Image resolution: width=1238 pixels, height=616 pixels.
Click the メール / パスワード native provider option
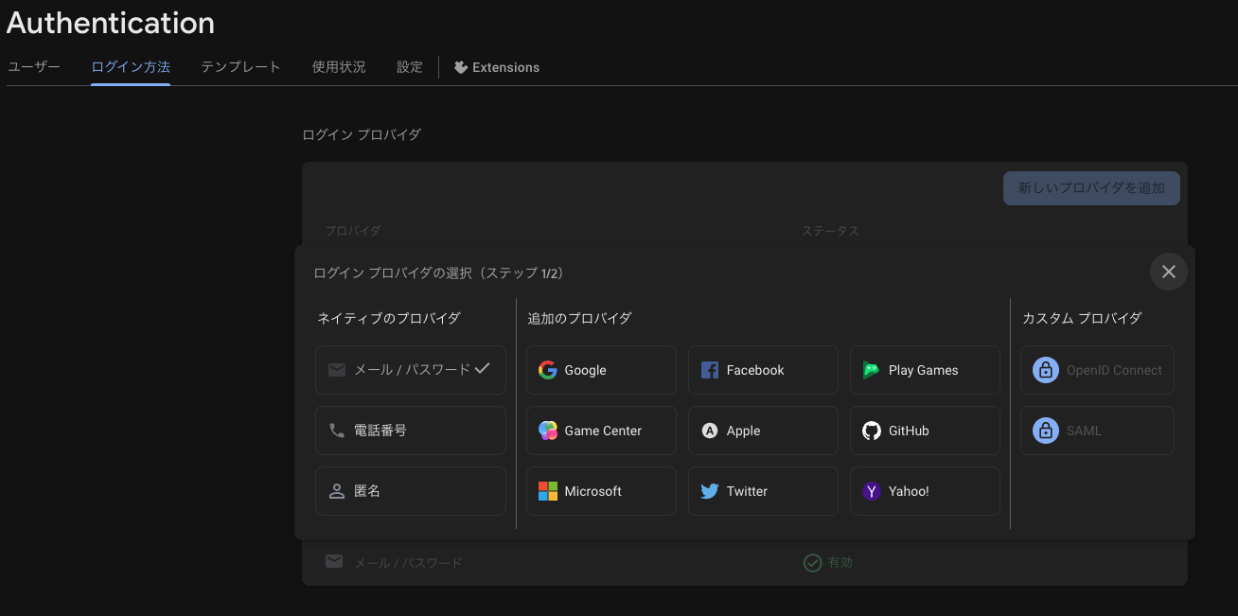[411, 370]
